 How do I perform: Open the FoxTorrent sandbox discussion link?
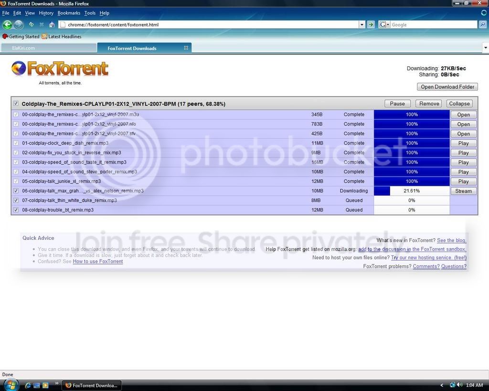point(412,249)
